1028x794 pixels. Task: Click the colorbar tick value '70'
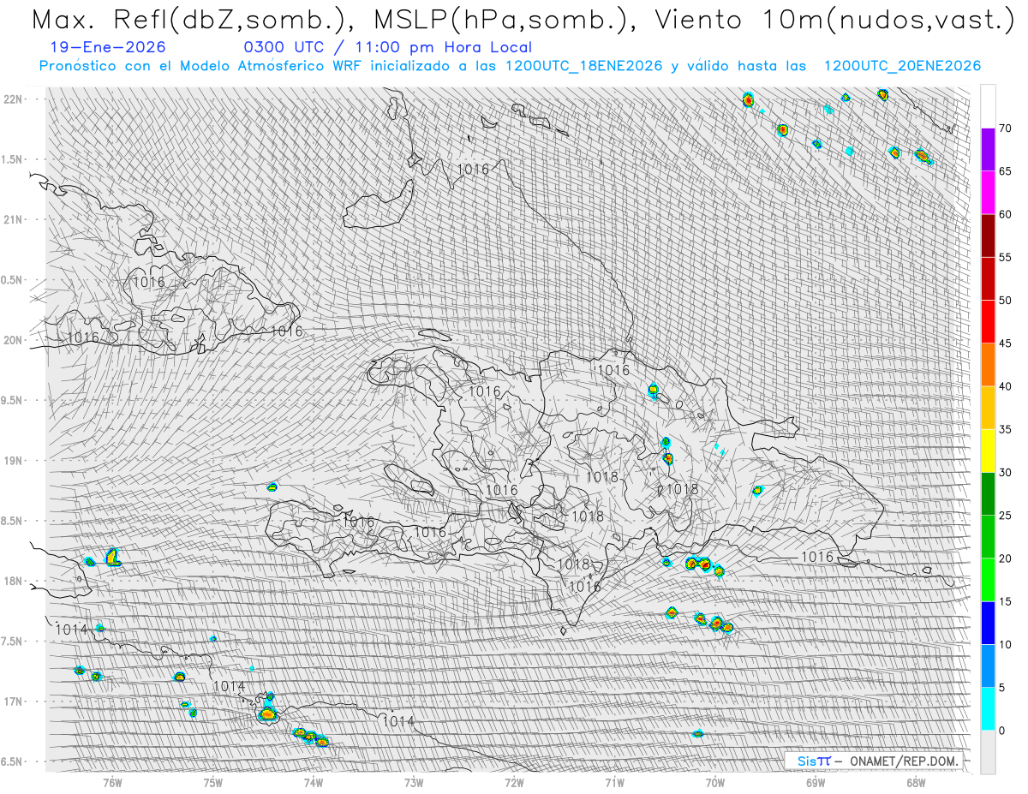tap(1005, 128)
